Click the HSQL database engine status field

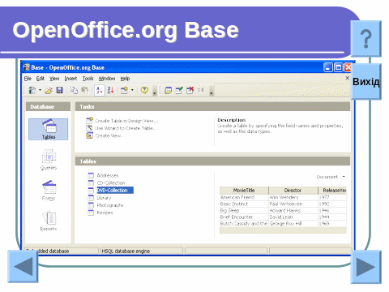point(141,251)
